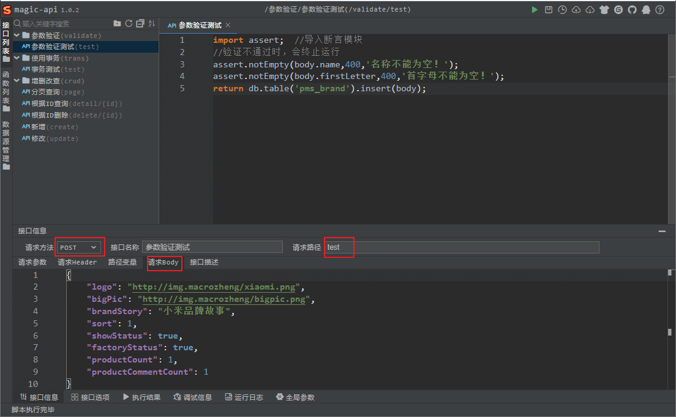Image resolution: width=676 pixels, height=417 pixels.
Task: Open the POST request method dropdown
Action: pos(78,247)
